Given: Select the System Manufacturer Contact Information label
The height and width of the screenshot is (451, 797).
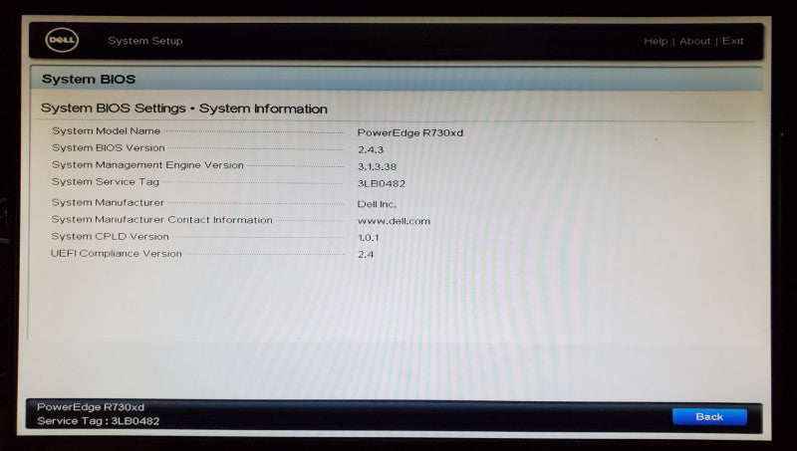Looking at the screenshot, I should click(161, 220).
